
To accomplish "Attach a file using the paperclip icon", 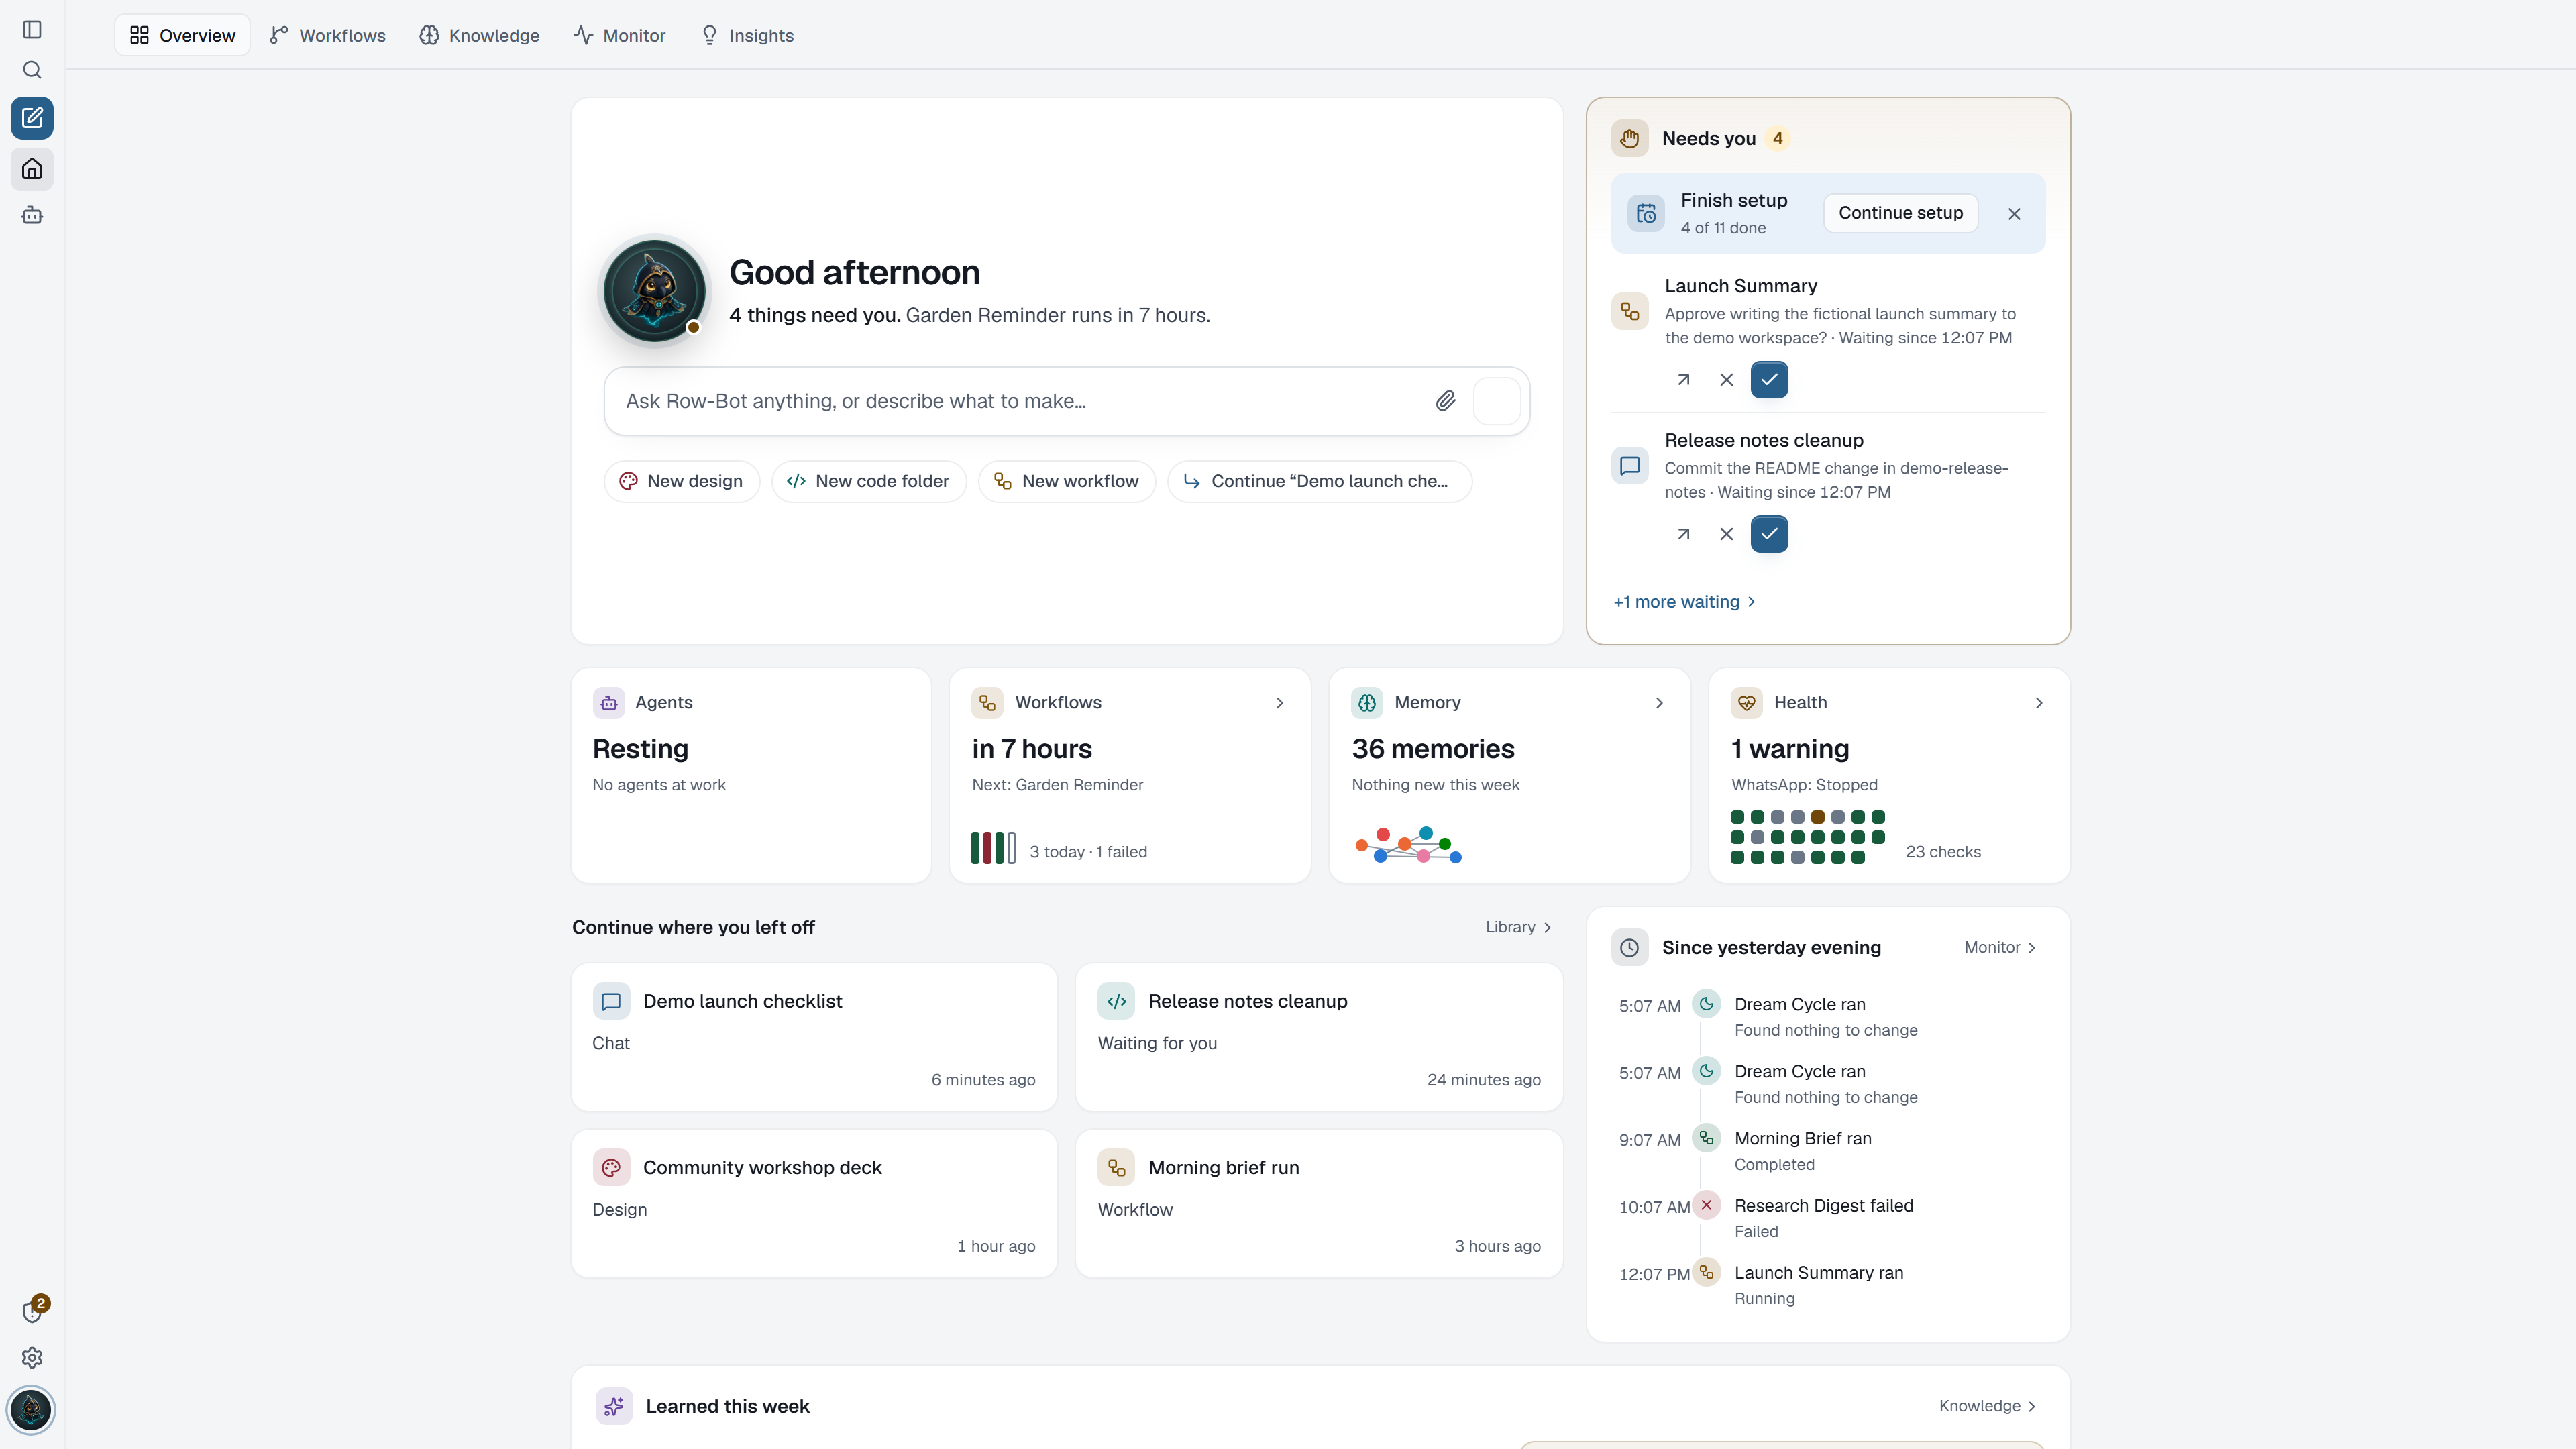I will tap(1445, 401).
